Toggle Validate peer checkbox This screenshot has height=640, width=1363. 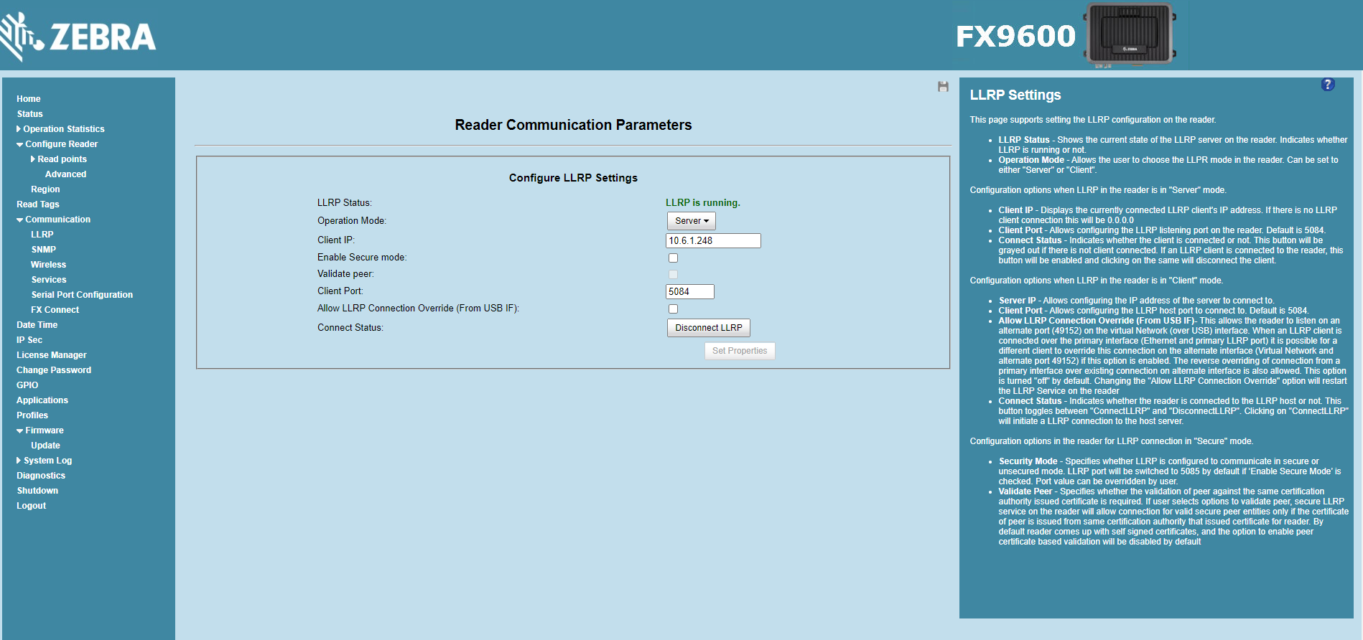[x=673, y=275]
